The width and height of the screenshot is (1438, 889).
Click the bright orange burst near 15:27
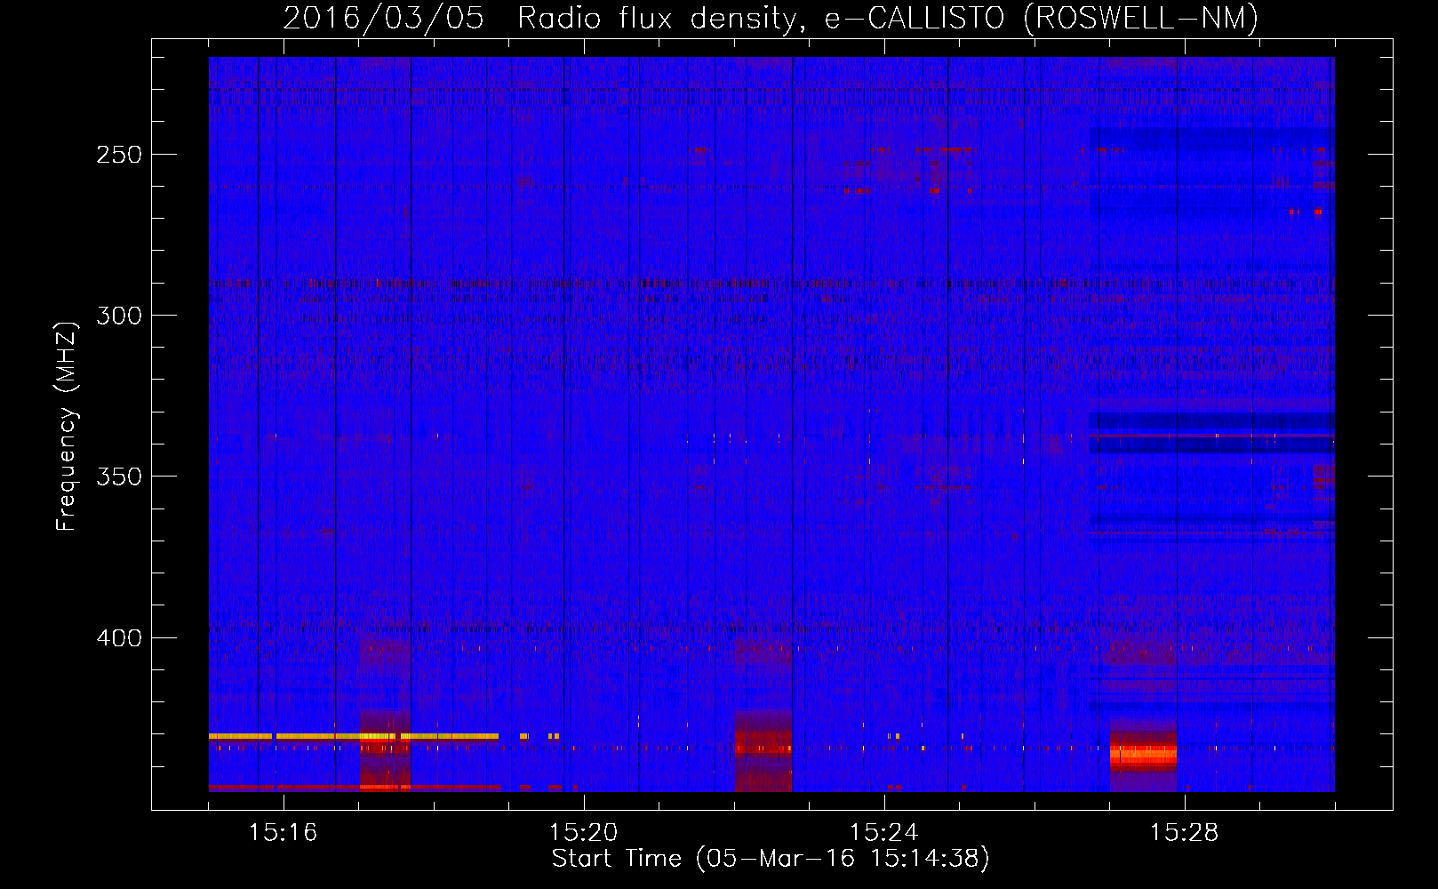pyautogui.click(x=1143, y=756)
